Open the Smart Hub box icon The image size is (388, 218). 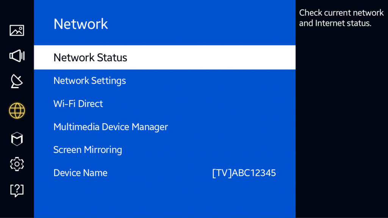tap(17, 139)
